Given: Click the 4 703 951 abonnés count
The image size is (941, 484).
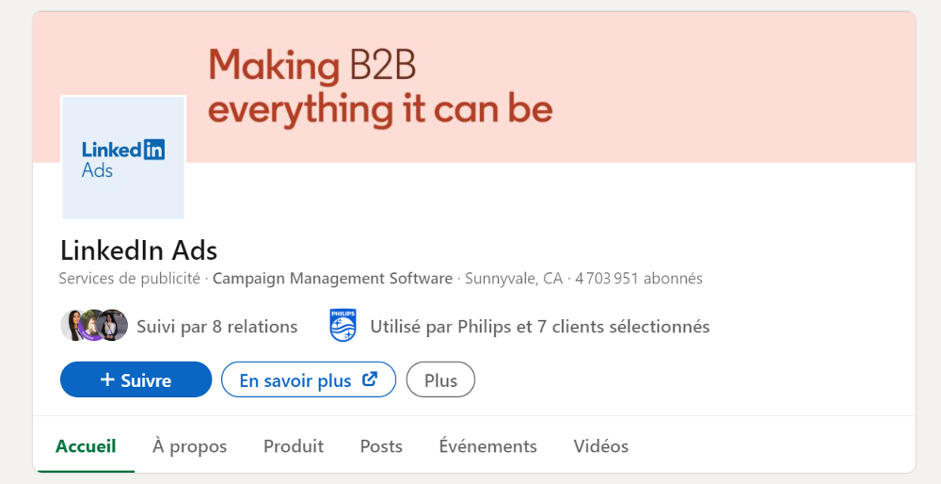Looking at the screenshot, I should point(639,279).
